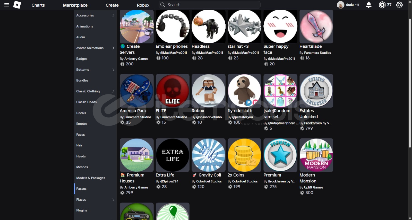This screenshot has width=412, height=220.
Task: Visit creator Amberry Games under Create Servers
Action: (136, 59)
